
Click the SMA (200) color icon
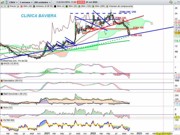point(93,6)
